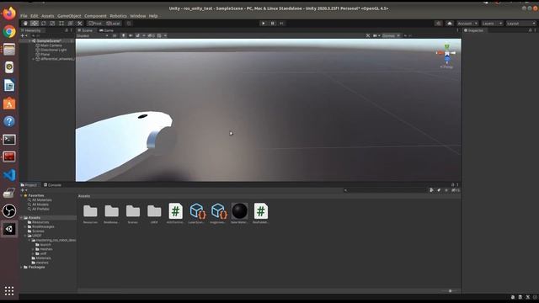Select the Move tool in the toolbar

coord(35,24)
